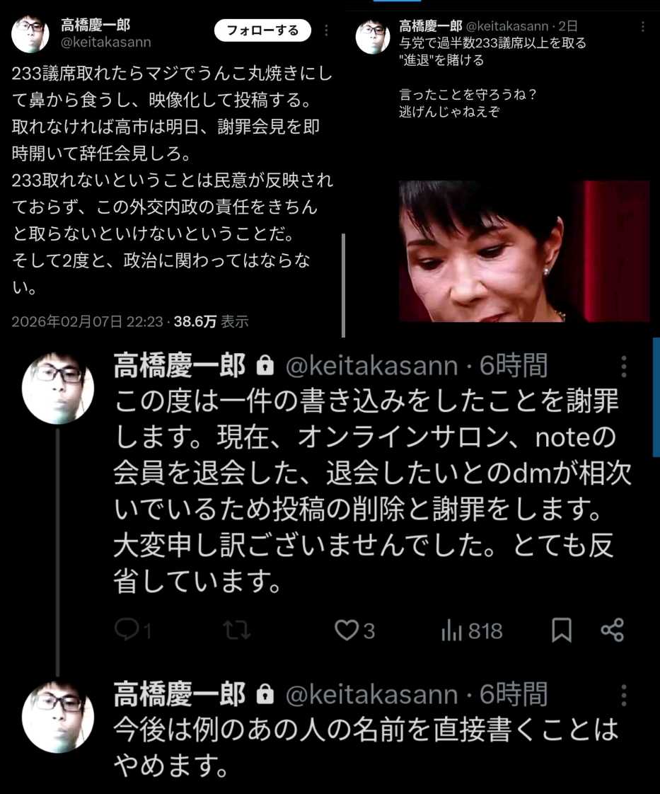Click the フォローする follow button
660x794 pixels.
click(x=262, y=30)
